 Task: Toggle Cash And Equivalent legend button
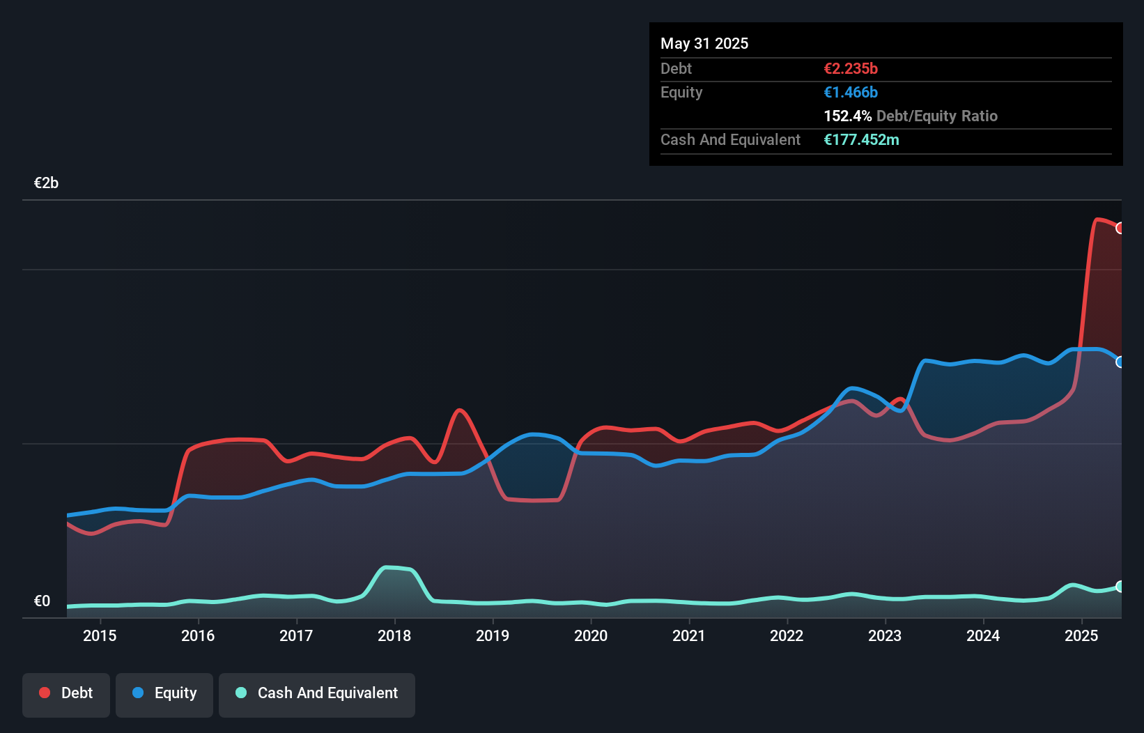point(317,695)
